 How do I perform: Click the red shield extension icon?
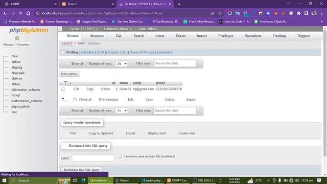pos(276,13)
